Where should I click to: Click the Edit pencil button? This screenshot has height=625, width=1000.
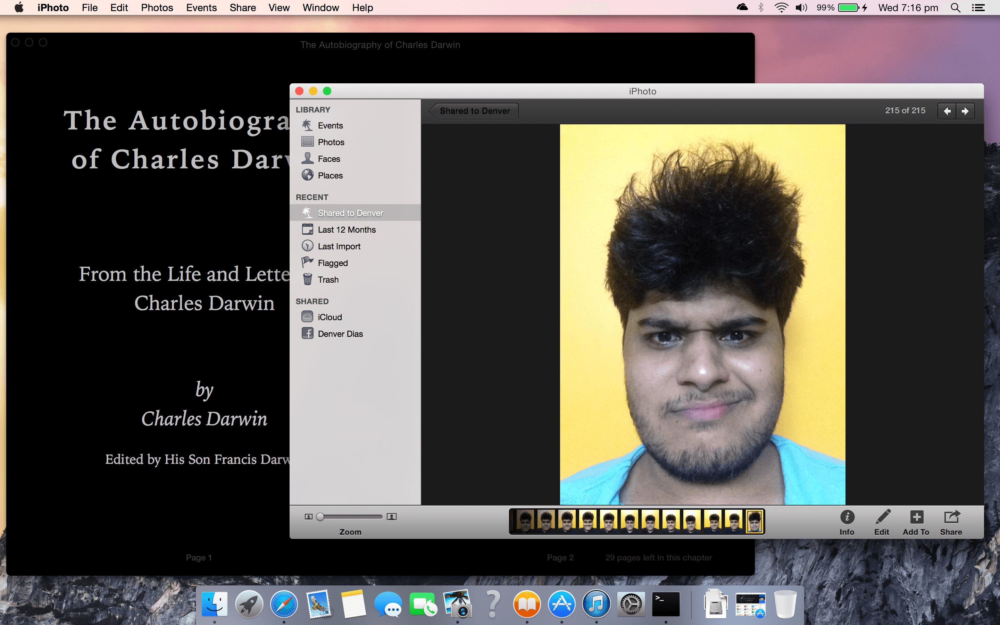[x=882, y=522]
